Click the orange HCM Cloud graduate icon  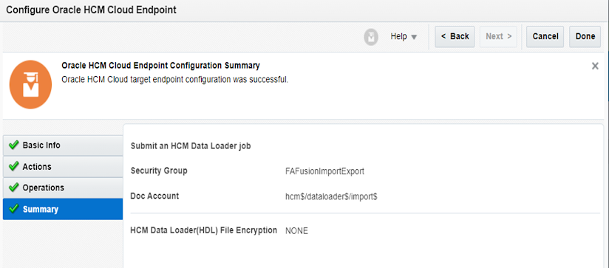point(31,84)
